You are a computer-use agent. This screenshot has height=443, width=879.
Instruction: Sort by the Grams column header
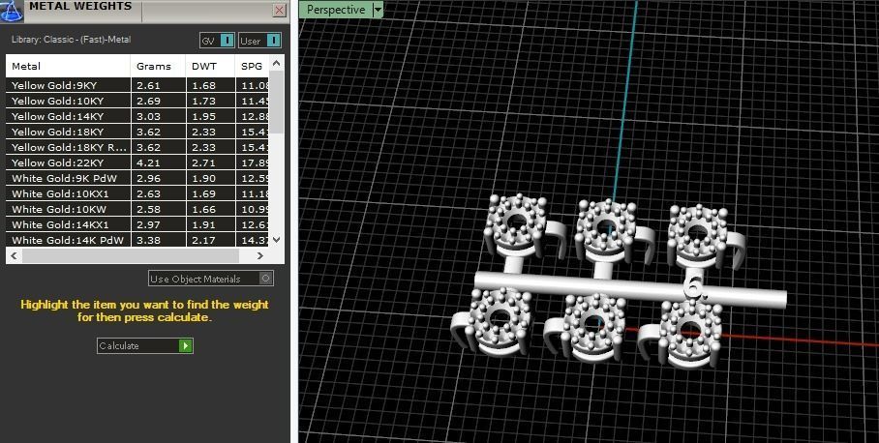pyautogui.click(x=158, y=66)
